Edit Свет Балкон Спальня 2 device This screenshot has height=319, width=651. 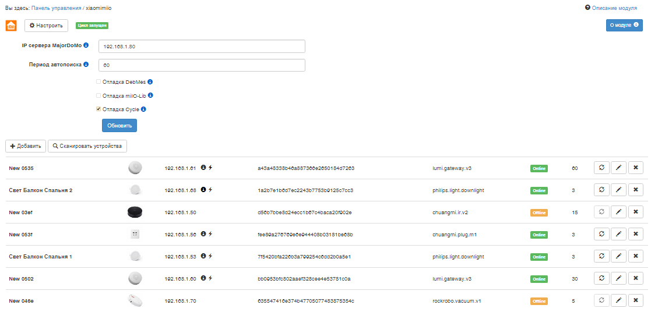tap(618, 190)
